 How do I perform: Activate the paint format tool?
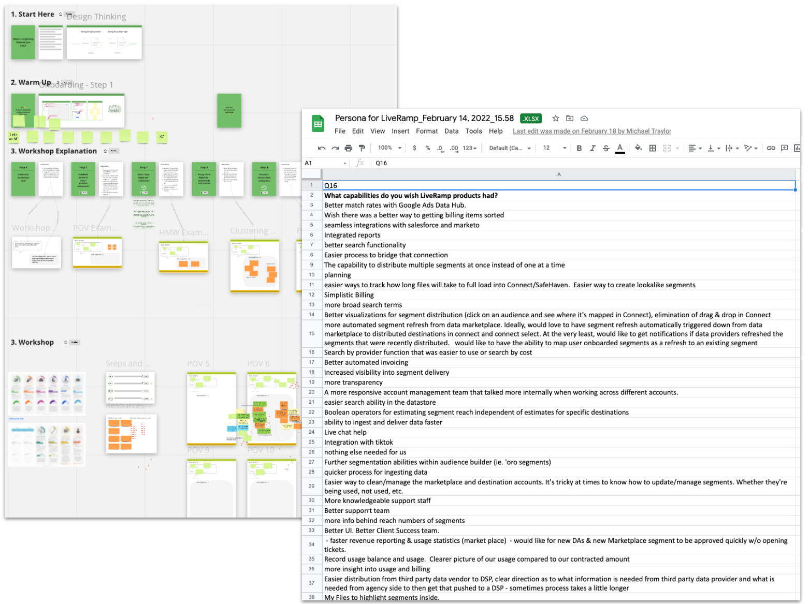click(362, 148)
